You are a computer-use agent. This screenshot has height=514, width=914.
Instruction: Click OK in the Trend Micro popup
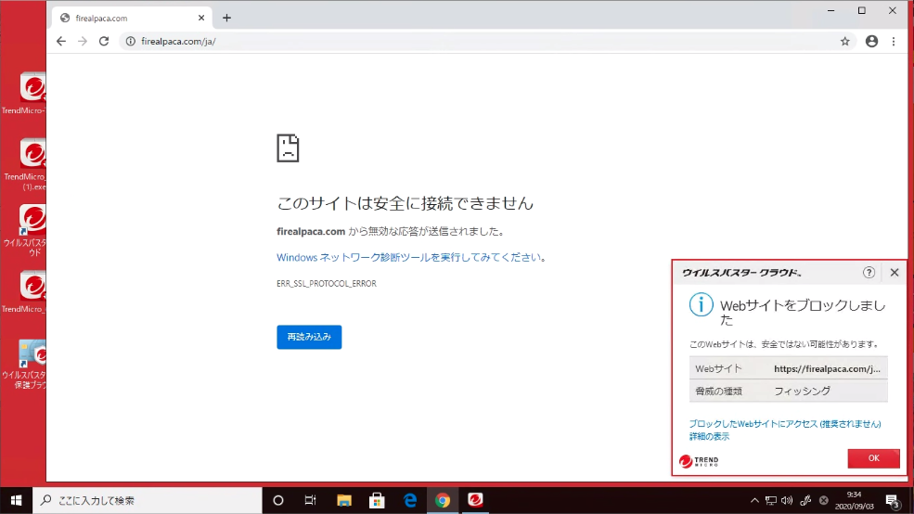point(873,458)
